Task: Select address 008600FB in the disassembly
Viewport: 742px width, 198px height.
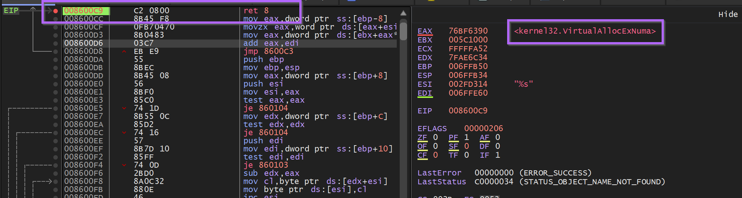Action: point(84,190)
